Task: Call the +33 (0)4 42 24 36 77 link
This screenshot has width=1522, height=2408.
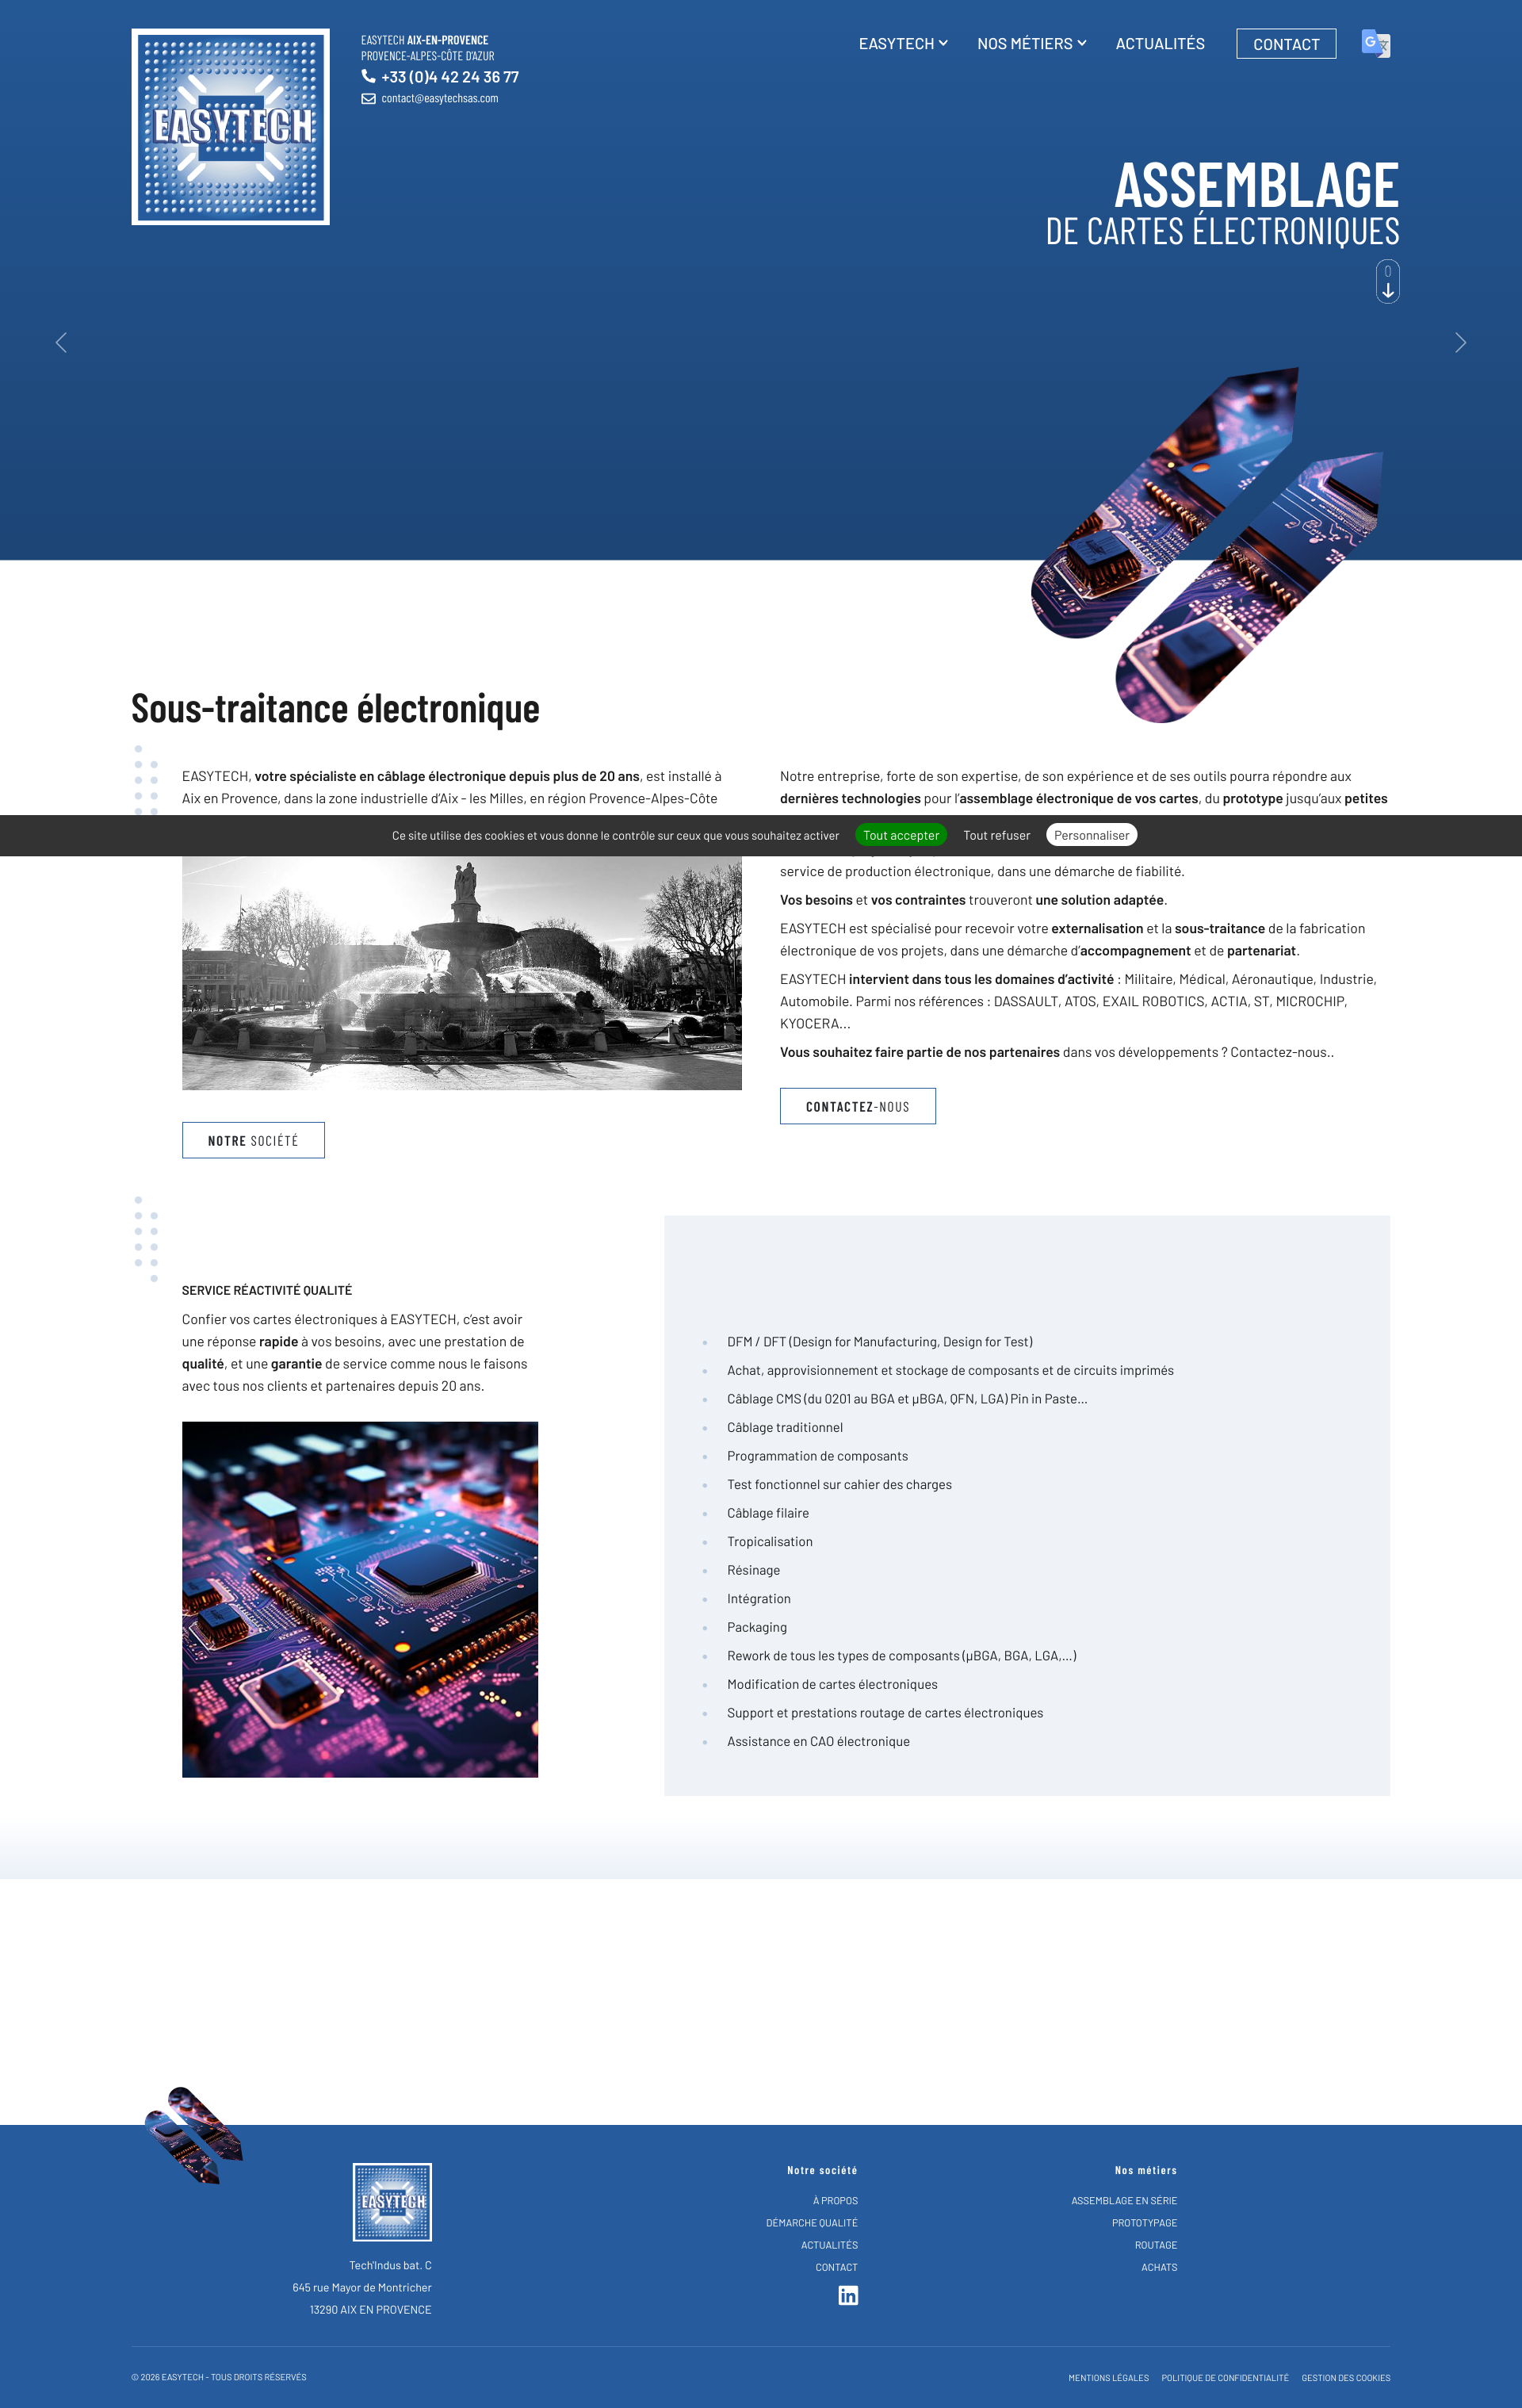Action: pos(450,77)
